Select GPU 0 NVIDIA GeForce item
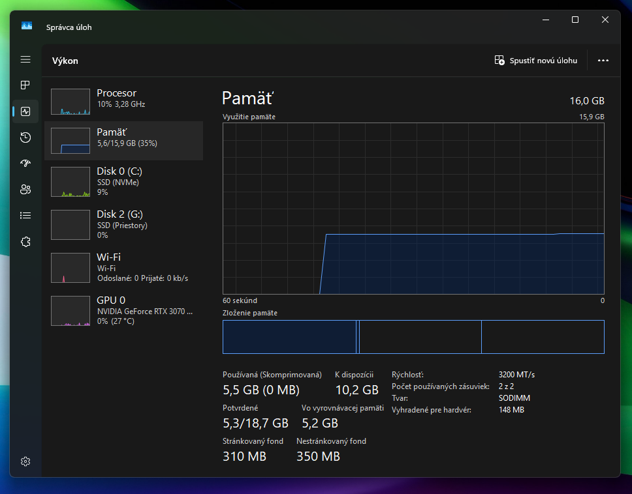Image resolution: width=632 pixels, height=494 pixels. coord(123,310)
